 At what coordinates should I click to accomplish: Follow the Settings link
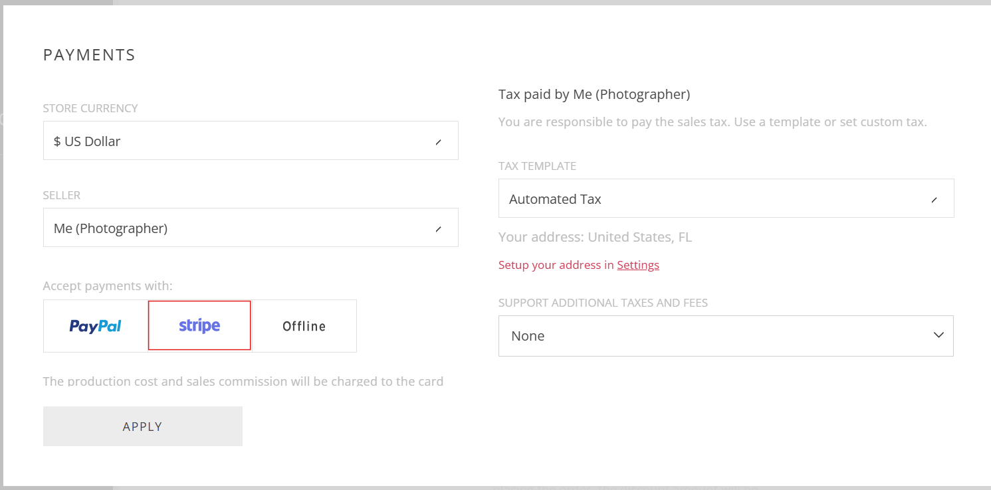638,265
